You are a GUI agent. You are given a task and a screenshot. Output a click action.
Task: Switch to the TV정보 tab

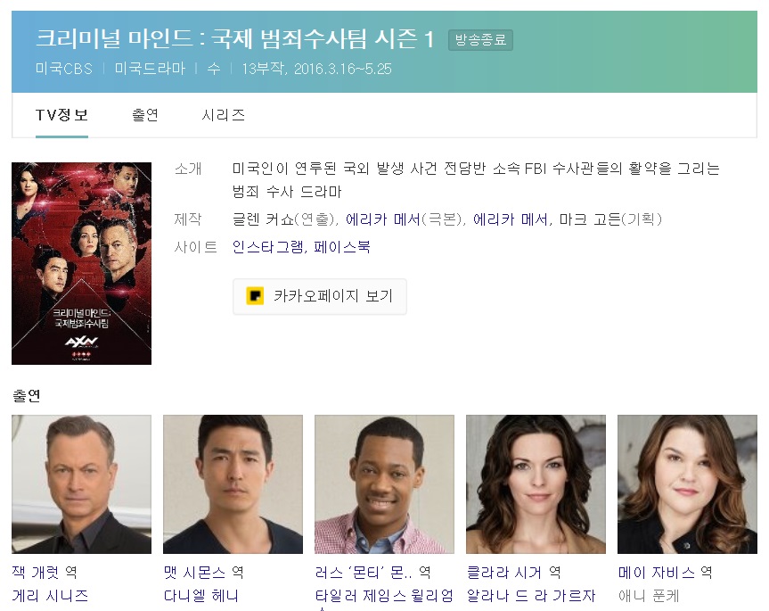[x=61, y=115]
